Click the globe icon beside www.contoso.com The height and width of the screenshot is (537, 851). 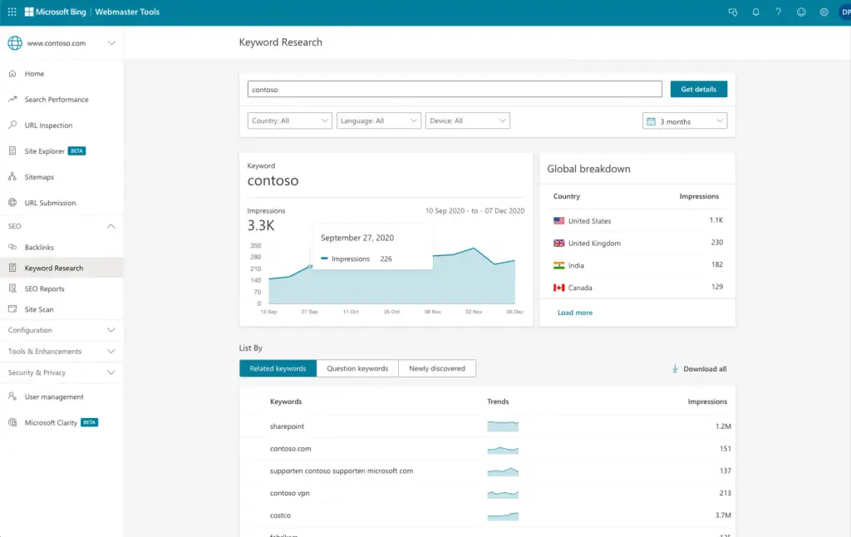(x=15, y=43)
